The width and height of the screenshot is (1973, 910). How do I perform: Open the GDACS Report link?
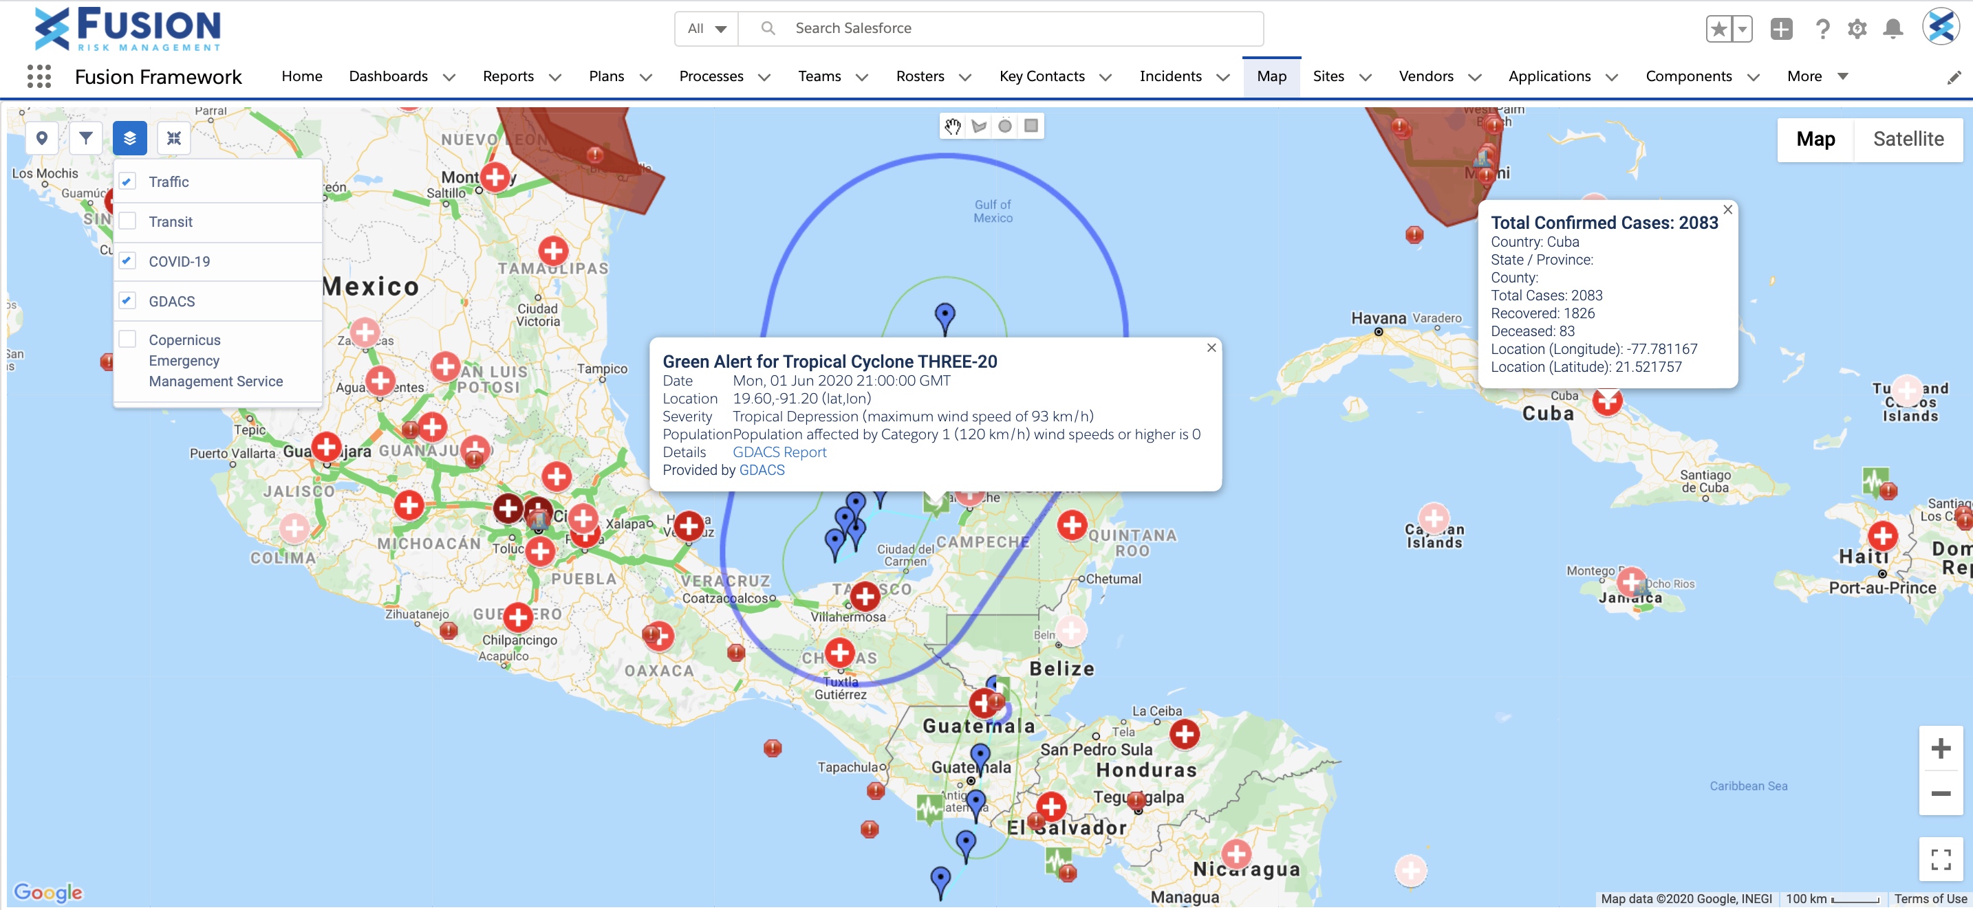779,452
